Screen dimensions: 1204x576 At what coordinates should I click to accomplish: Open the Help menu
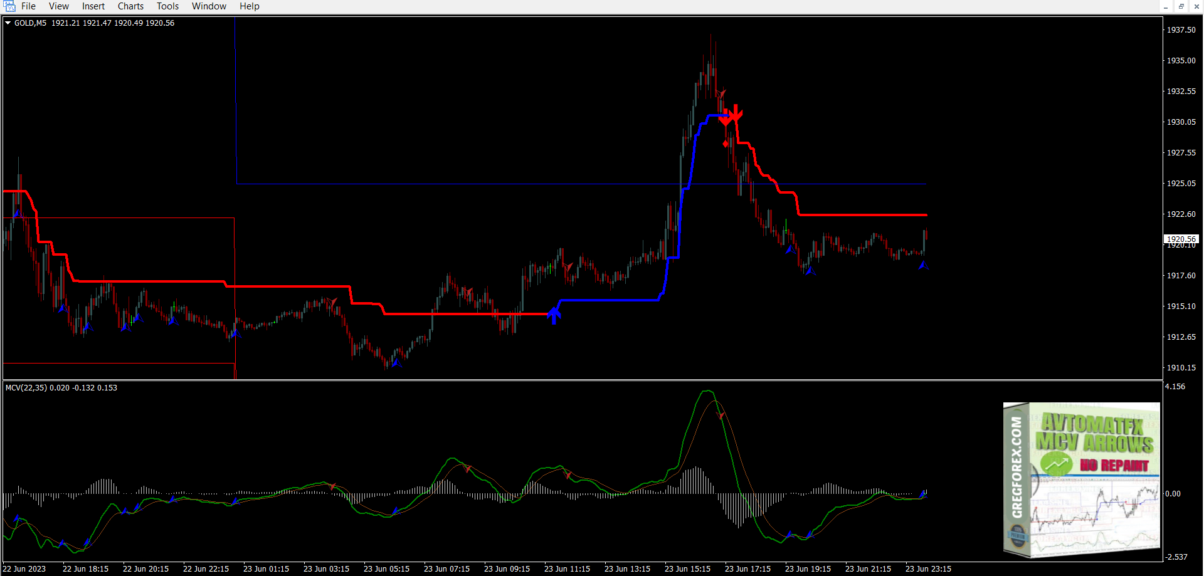coord(249,6)
